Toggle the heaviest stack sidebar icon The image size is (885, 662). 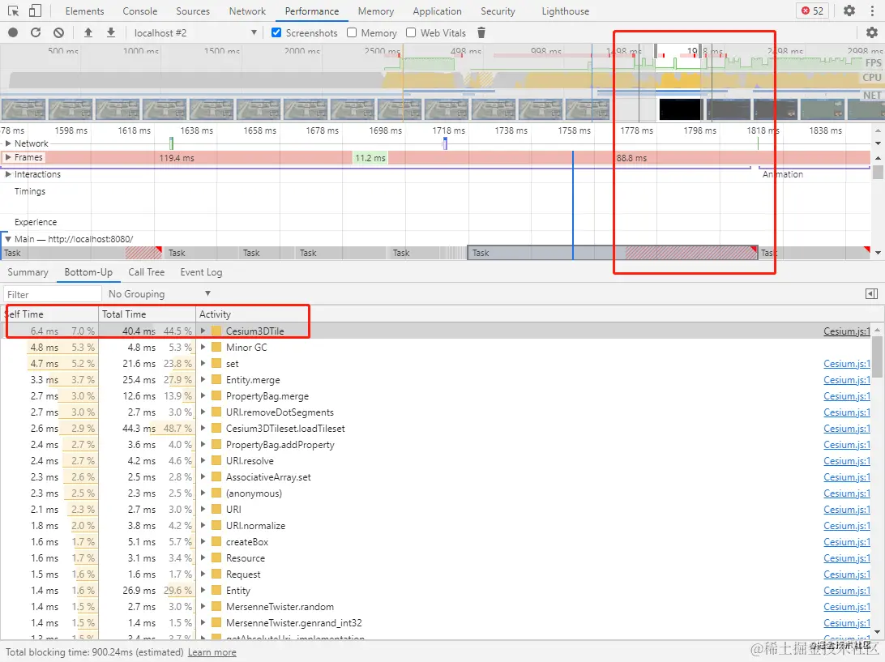click(871, 293)
